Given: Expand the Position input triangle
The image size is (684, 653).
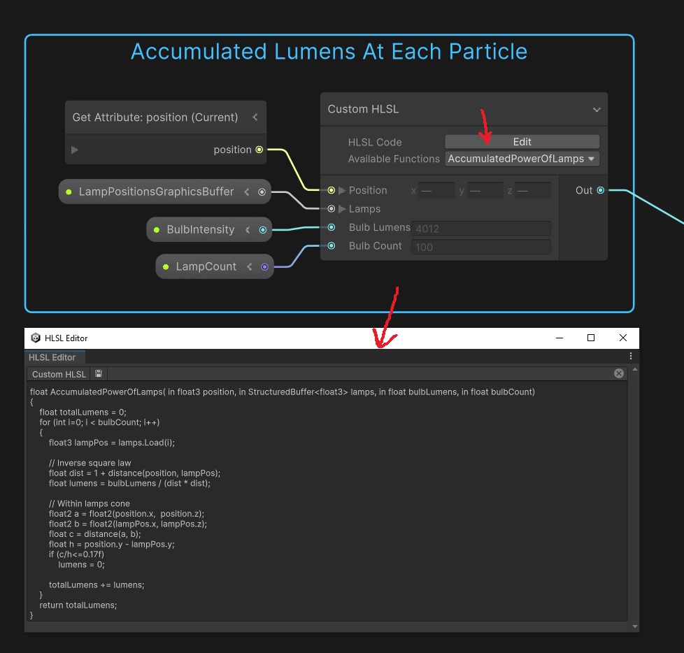Looking at the screenshot, I should point(342,190).
